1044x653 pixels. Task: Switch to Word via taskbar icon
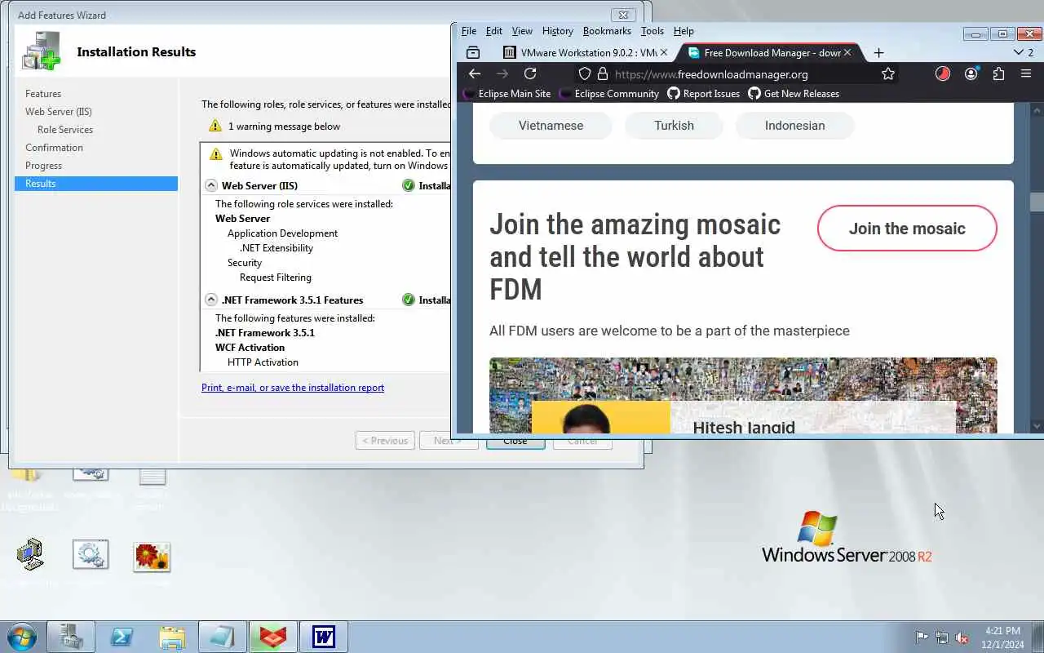tap(324, 637)
